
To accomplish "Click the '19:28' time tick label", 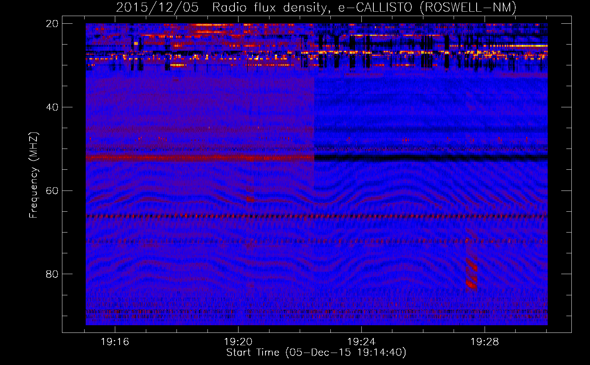I will click(x=485, y=342).
